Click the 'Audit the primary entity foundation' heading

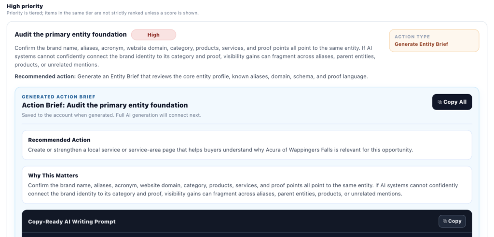click(x=70, y=34)
